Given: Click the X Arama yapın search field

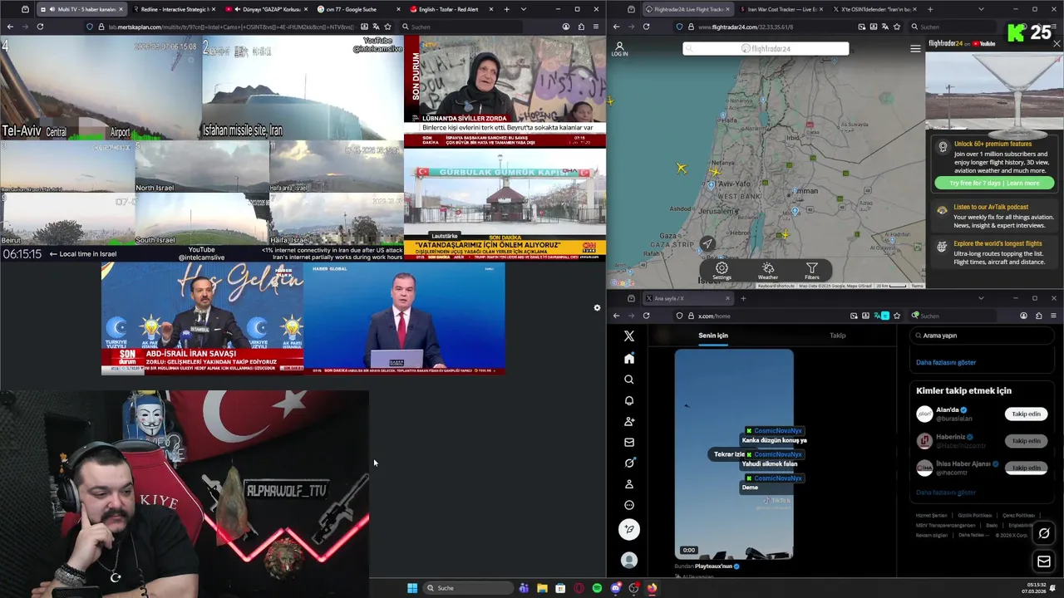Looking at the screenshot, I should tap(983, 336).
